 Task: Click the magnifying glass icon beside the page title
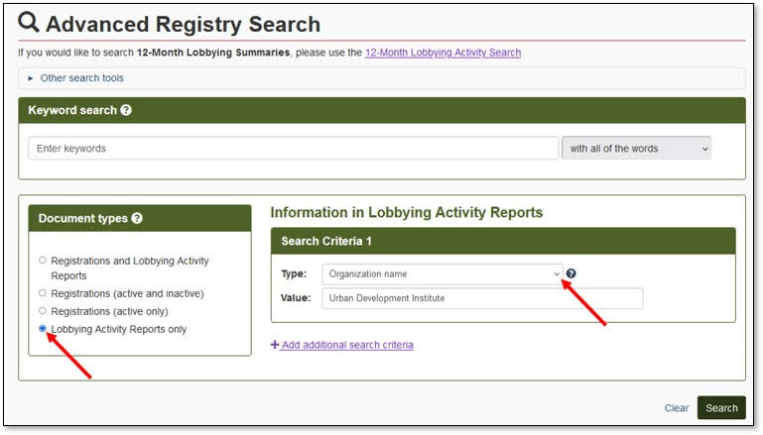[30, 24]
